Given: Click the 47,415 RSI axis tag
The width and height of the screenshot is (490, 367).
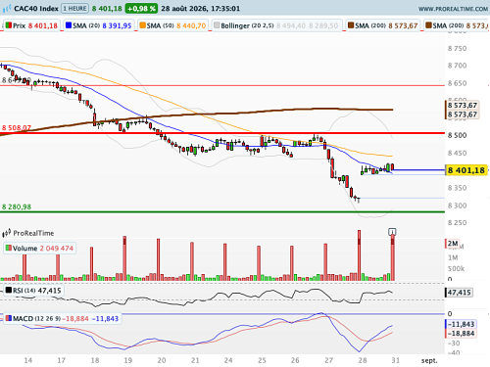Looking at the screenshot, I should pyautogui.click(x=459, y=293).
